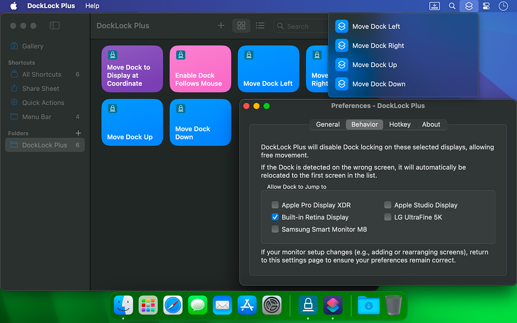This screenshot has width=517, height=323.
Task: Open Trash in the Dock
Action: 393,305
